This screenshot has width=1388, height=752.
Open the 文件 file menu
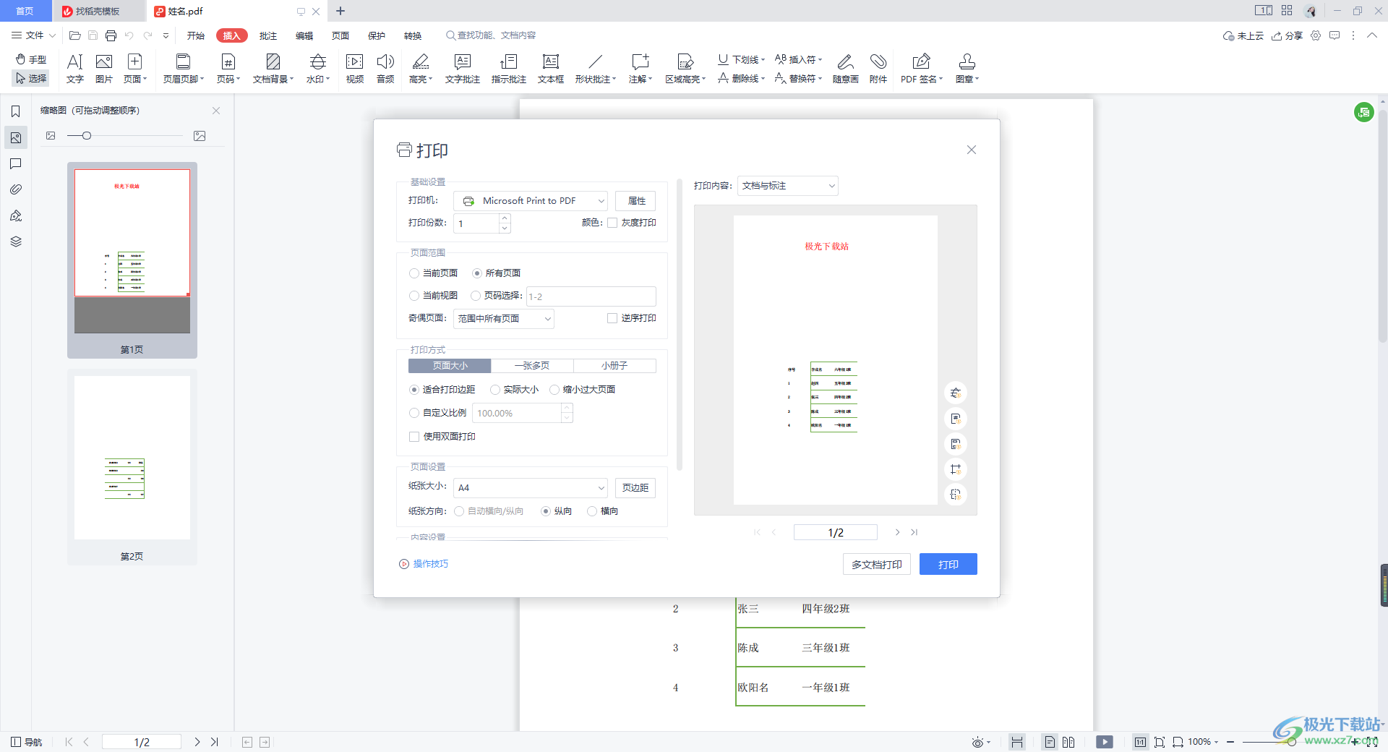(x=33, y=35)
